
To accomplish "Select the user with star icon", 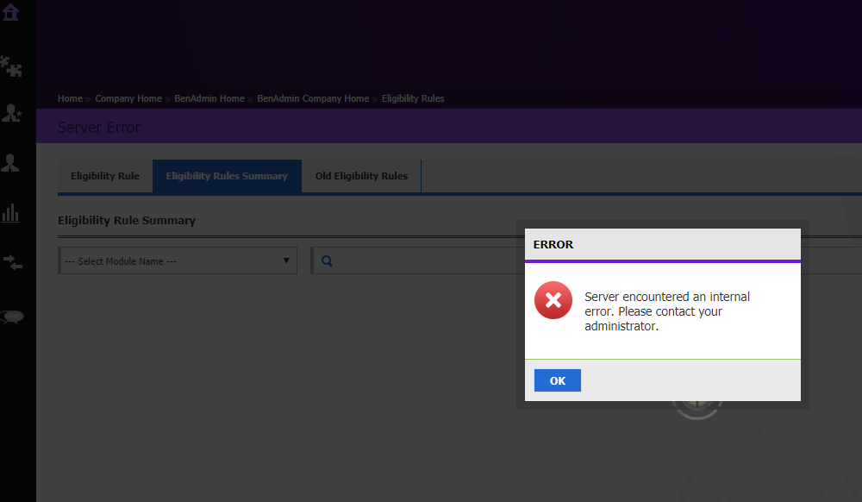I will click(11, 113).
